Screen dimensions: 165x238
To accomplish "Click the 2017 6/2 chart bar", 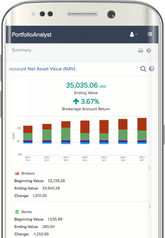I will click(x=47, y=134).
